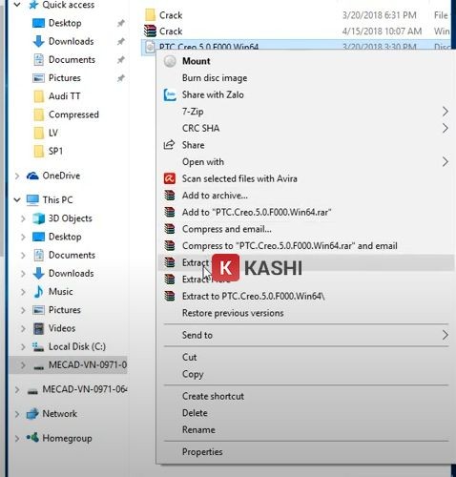Click the Share arrow icon
Viewport: 456px width, 477px height.
point(169,145)
